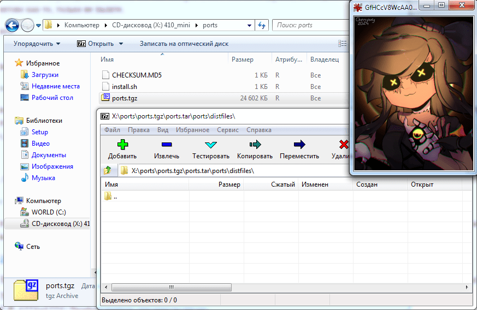Open the Музыка library
The image size is (477, 310).
pos(43,178)
